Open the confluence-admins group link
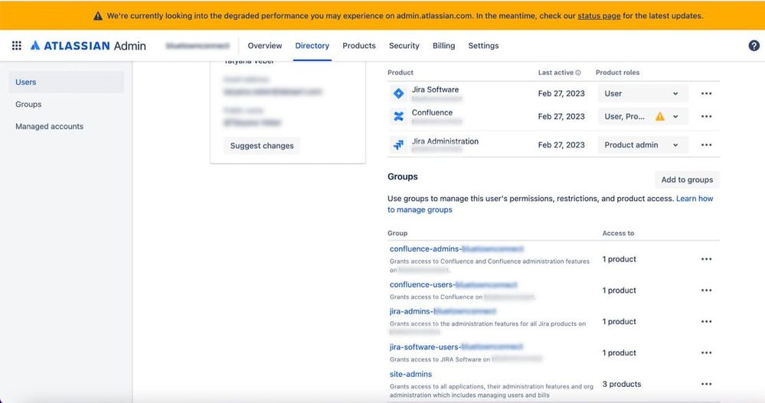This screenshot has width=765, height=403. pyautogui.click(x=456, y=249)
